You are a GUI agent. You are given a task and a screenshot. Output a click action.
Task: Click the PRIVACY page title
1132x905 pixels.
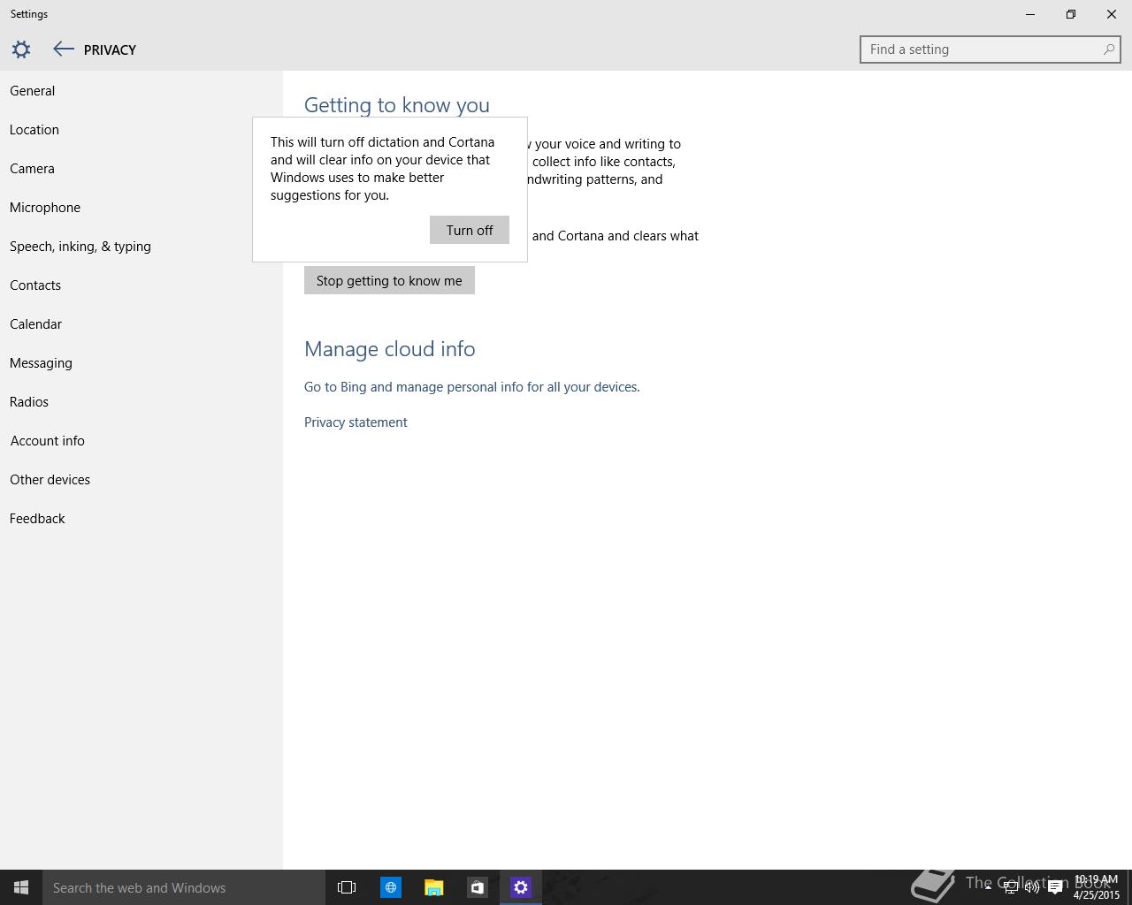[110, 49]
